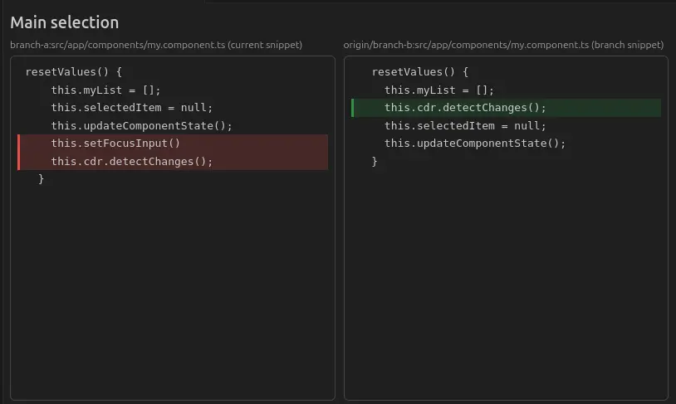Screen dimensions: 676x404
Task: Click the branch-a current snippet file path
Action: (x=156, y=45)
